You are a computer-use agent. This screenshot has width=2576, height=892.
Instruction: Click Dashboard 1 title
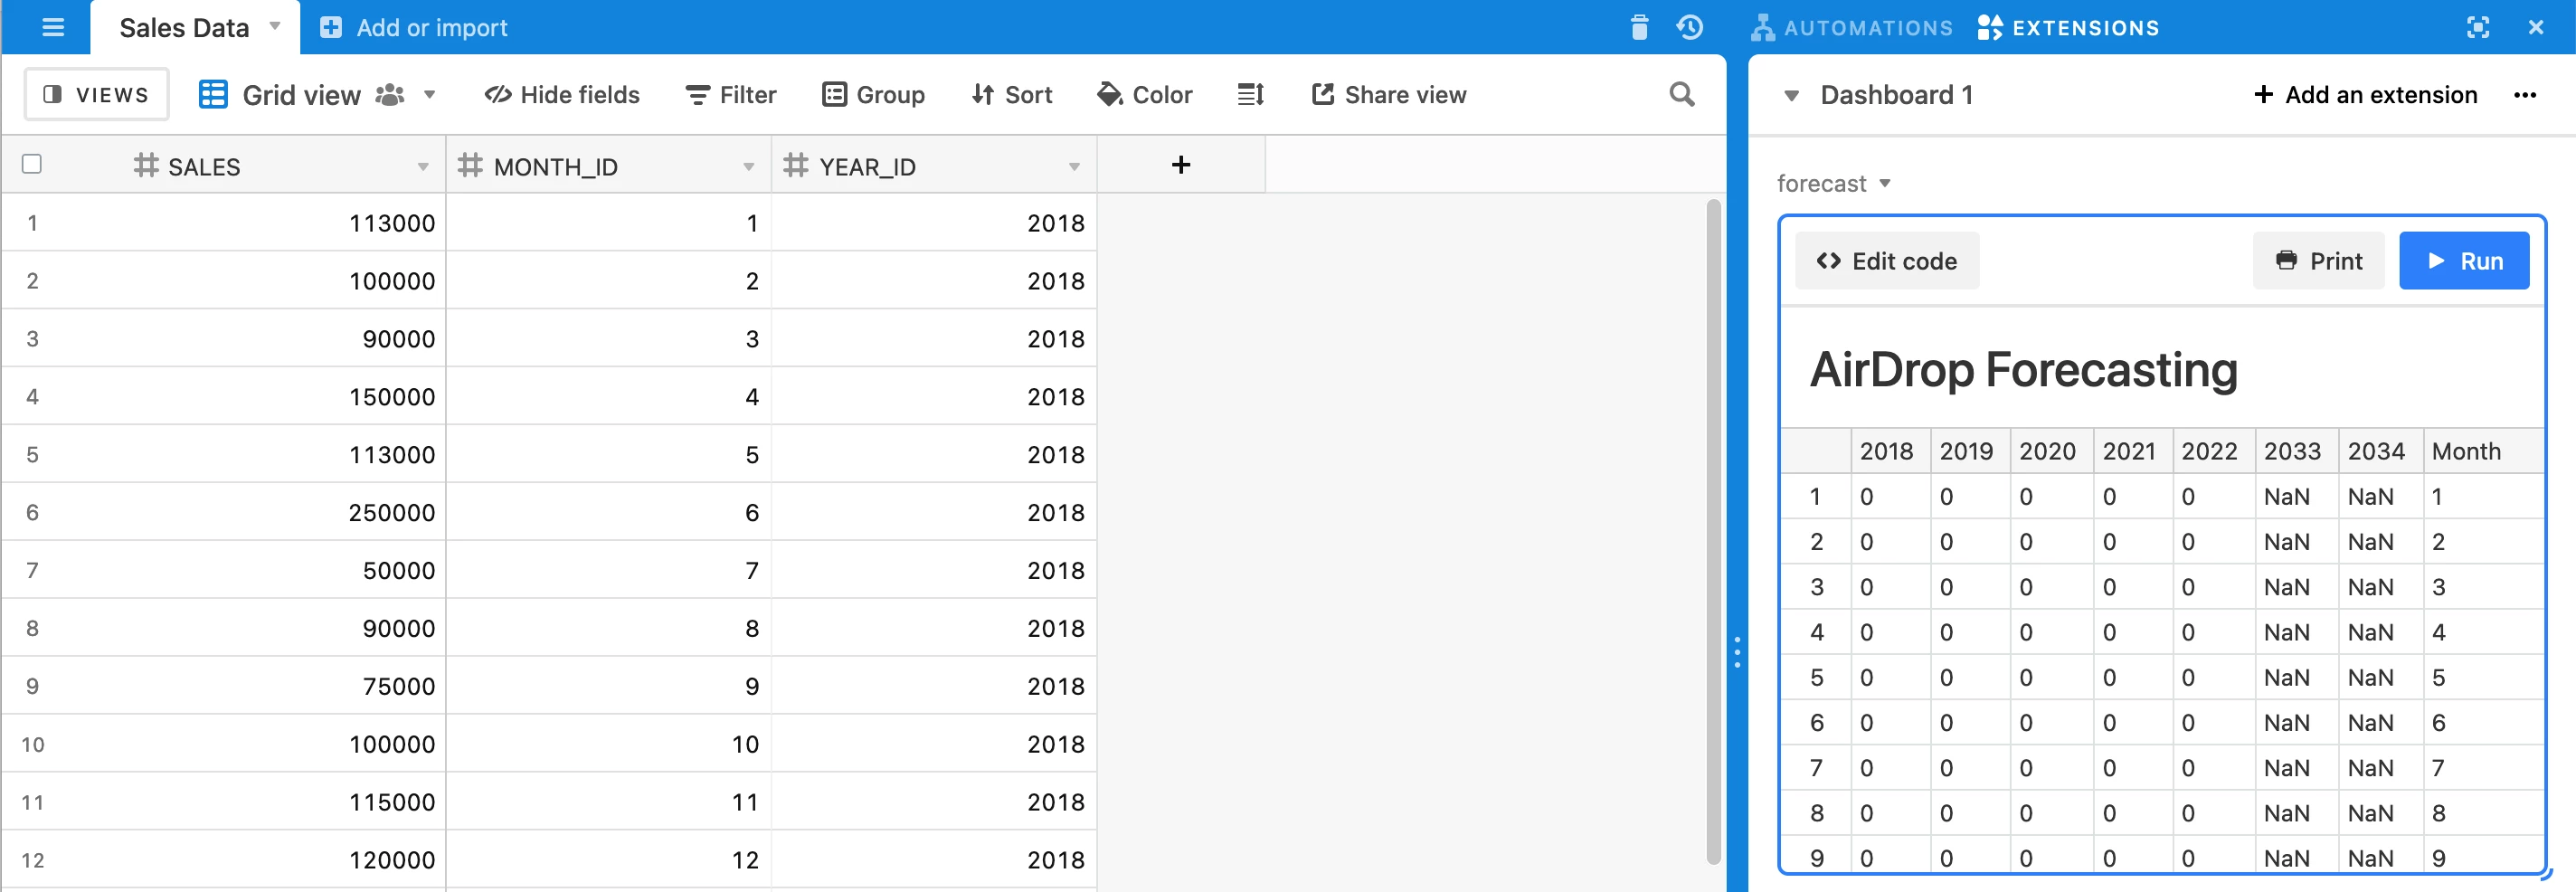[1897, 95]
